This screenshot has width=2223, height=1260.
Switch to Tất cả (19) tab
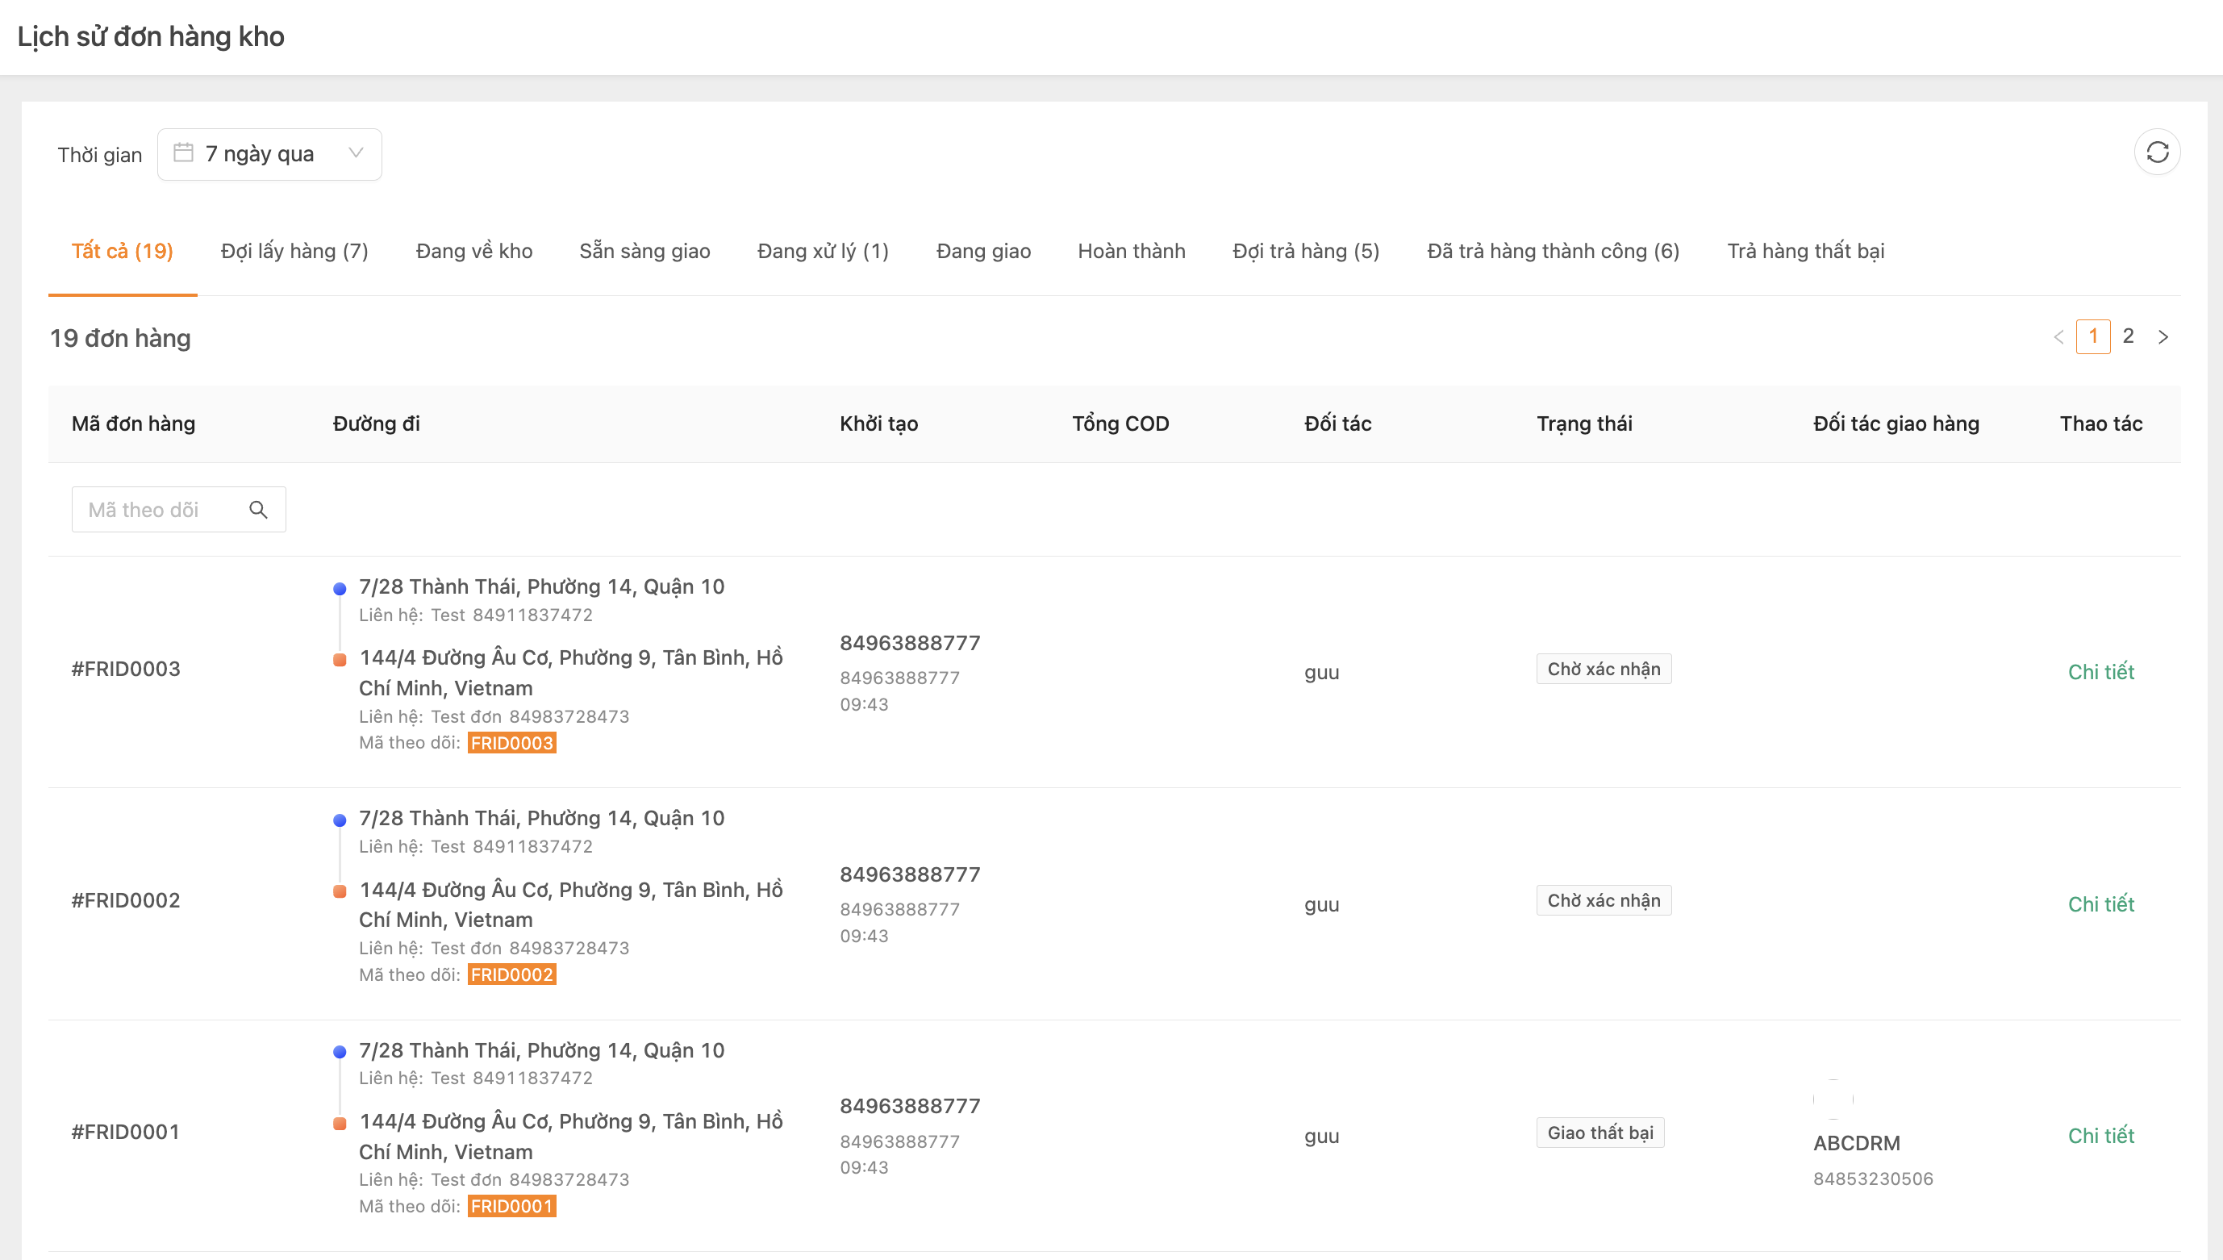click(122, 251)
